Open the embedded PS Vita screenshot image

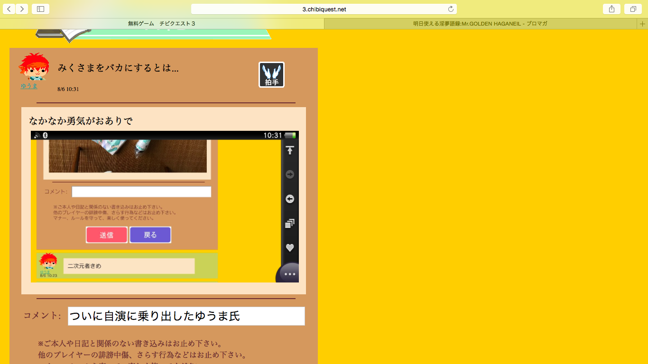click(x=165, y=207)
